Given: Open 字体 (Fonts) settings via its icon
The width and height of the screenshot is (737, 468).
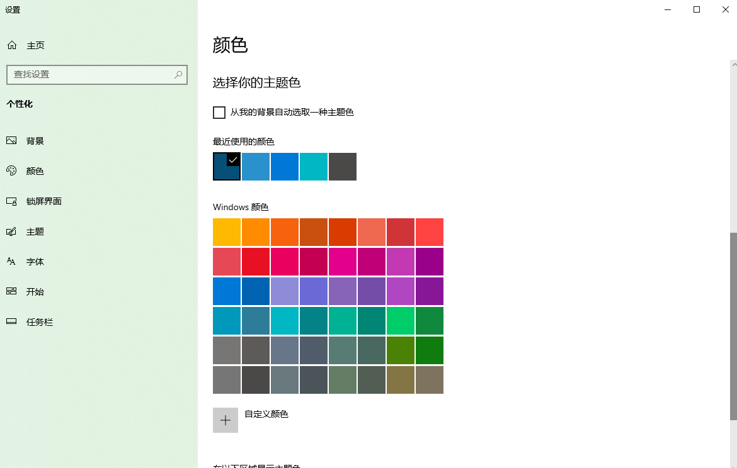Looking at the screenshot, I should point(13,261).
